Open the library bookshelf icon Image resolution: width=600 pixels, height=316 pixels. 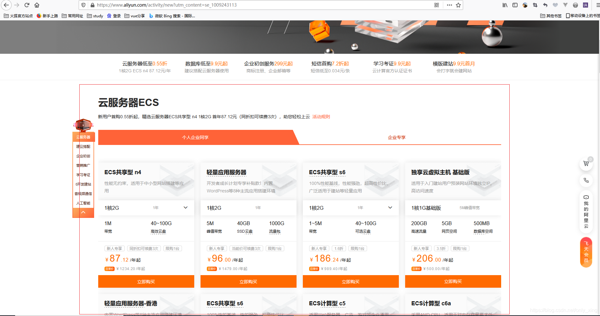pyautogui.click(x=505, y=5)
